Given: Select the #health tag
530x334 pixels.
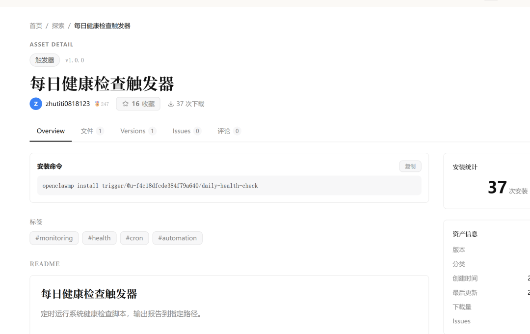Looking at the screenshot, I should pyautogui.click(x=99, y=238).
